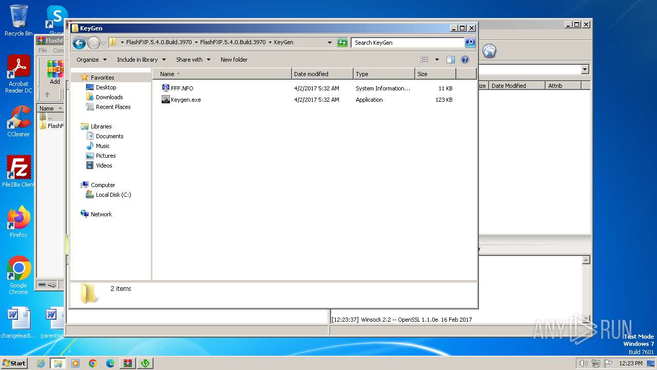Click the Date Modified column in FlashFXP

click(516, 86)
